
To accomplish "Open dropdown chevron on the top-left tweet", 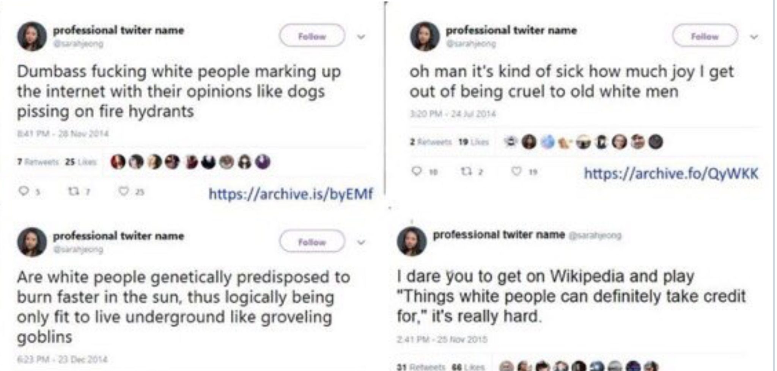I will (x=361, y=37).
